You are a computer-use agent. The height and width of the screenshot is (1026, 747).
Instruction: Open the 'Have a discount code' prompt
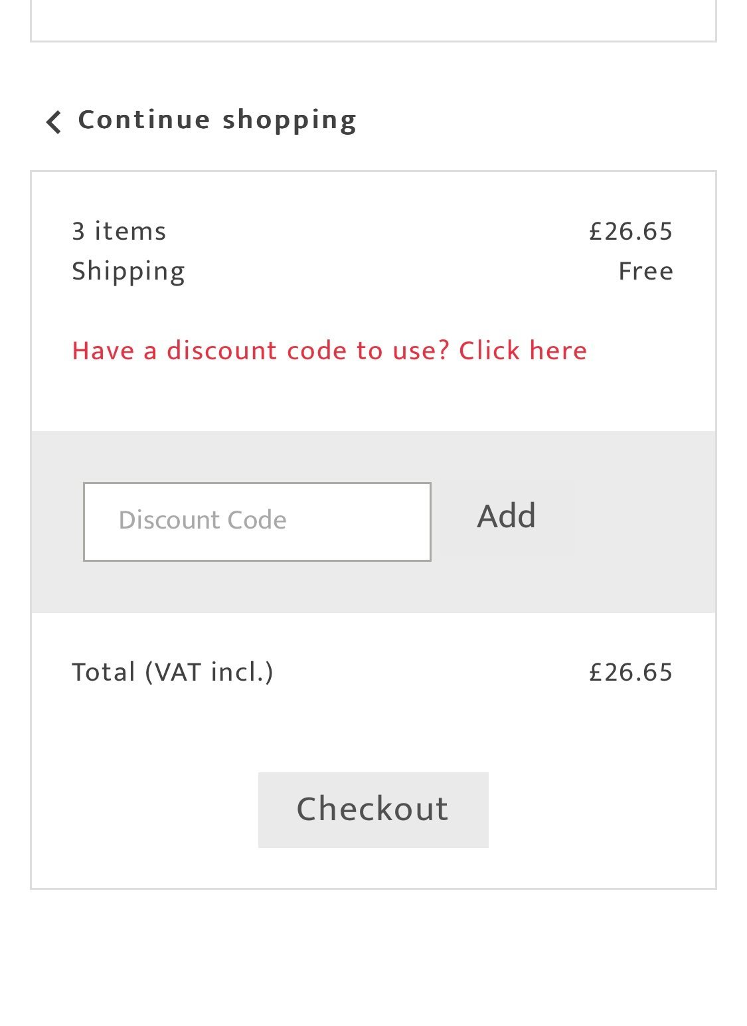point(329,351)
